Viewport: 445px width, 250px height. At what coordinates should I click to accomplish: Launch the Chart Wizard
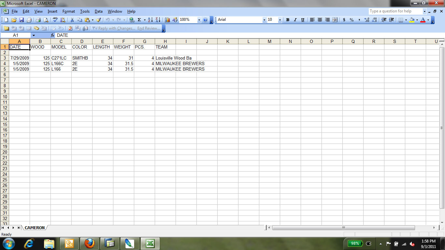pos(167,20)
